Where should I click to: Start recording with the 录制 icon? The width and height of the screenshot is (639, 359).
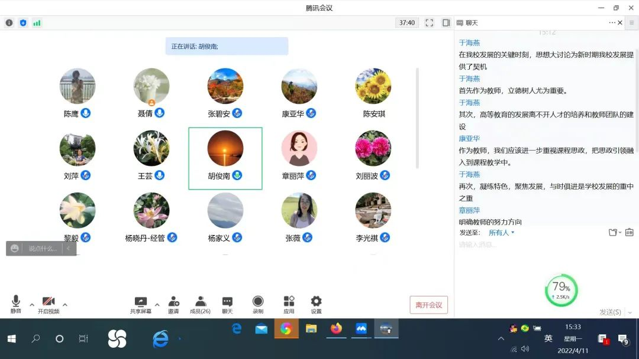258,302
